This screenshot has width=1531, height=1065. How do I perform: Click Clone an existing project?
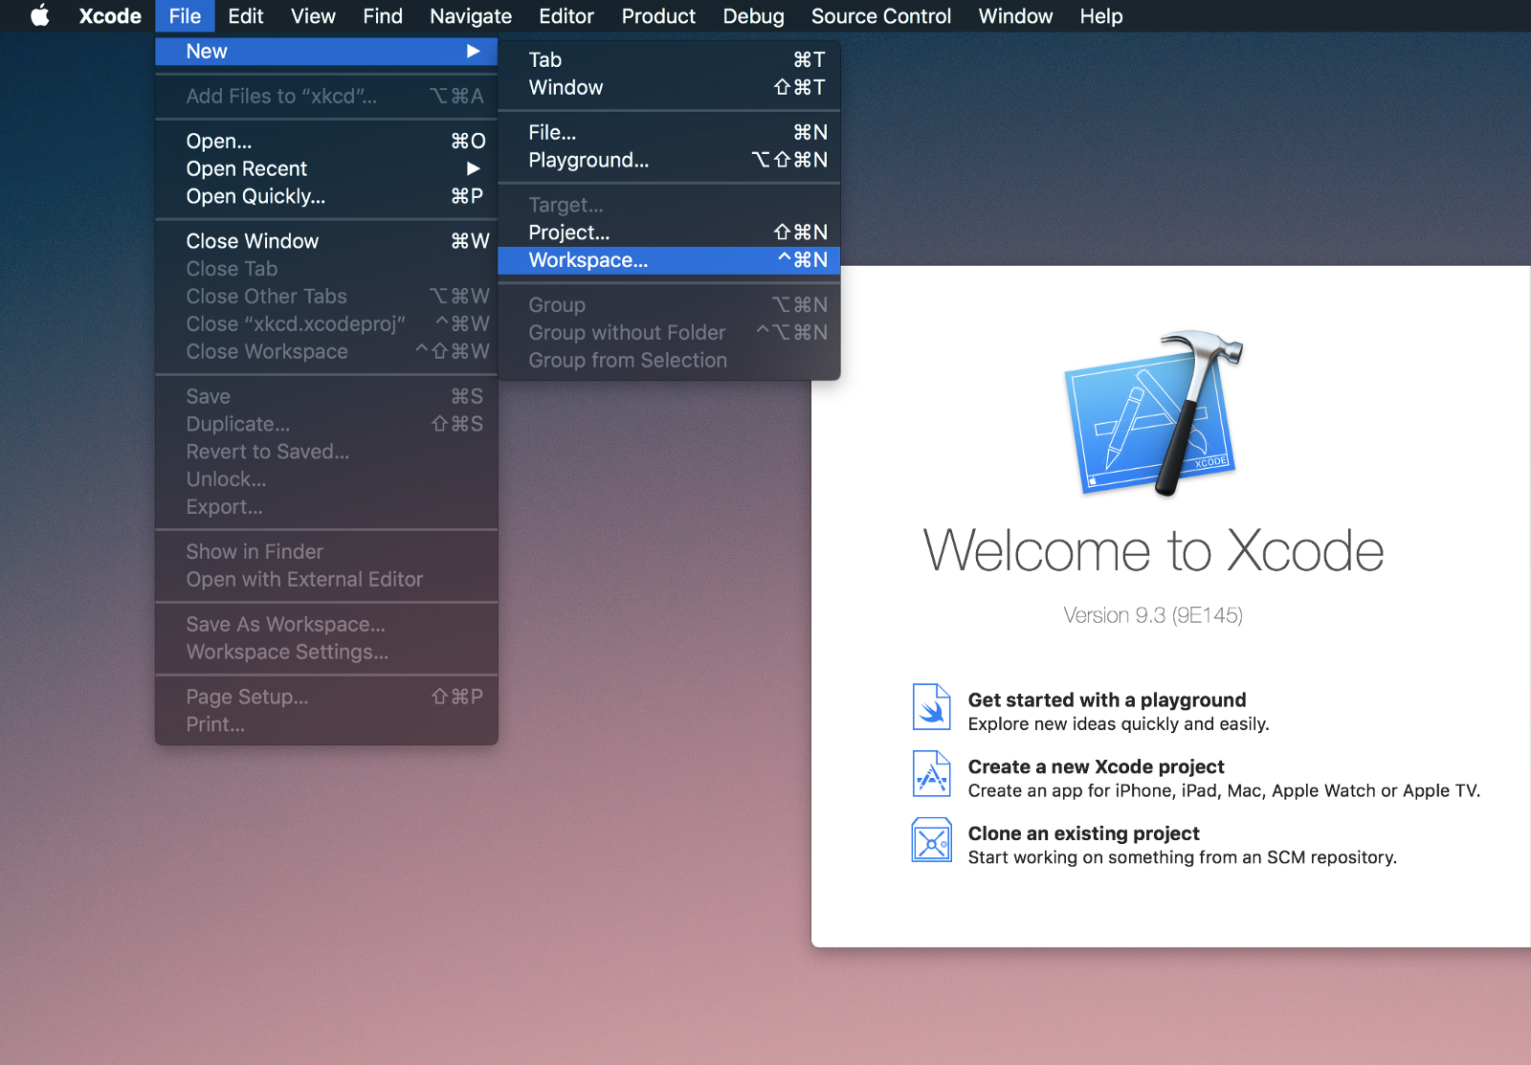click(x=1083, y=833)
